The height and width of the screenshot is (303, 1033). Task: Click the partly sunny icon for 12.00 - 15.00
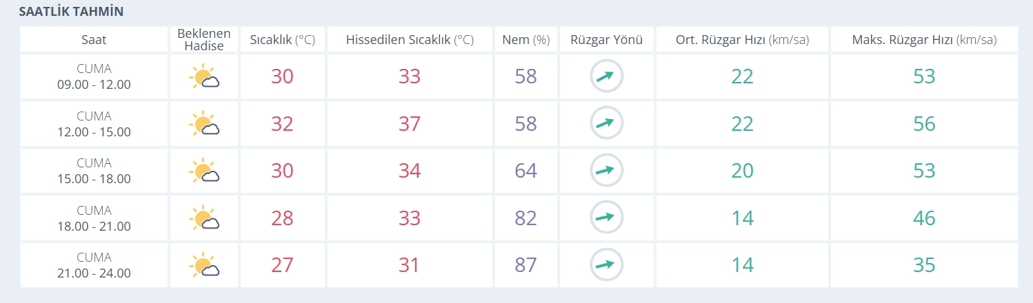pos(203,124)
